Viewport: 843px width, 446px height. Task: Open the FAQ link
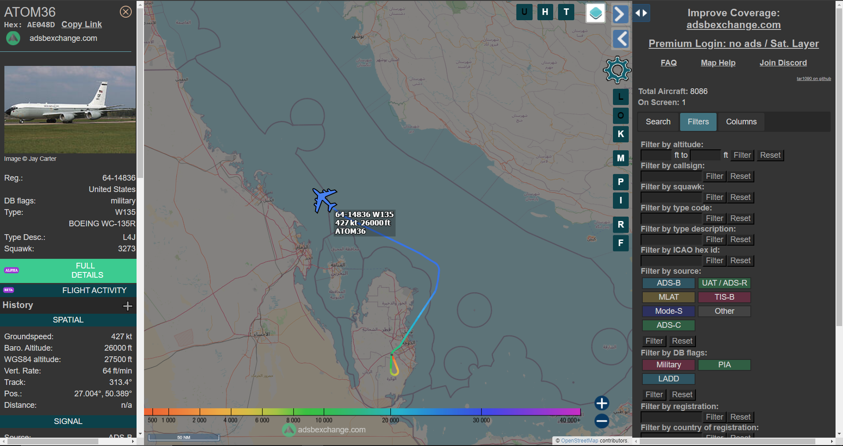(669, 63)
